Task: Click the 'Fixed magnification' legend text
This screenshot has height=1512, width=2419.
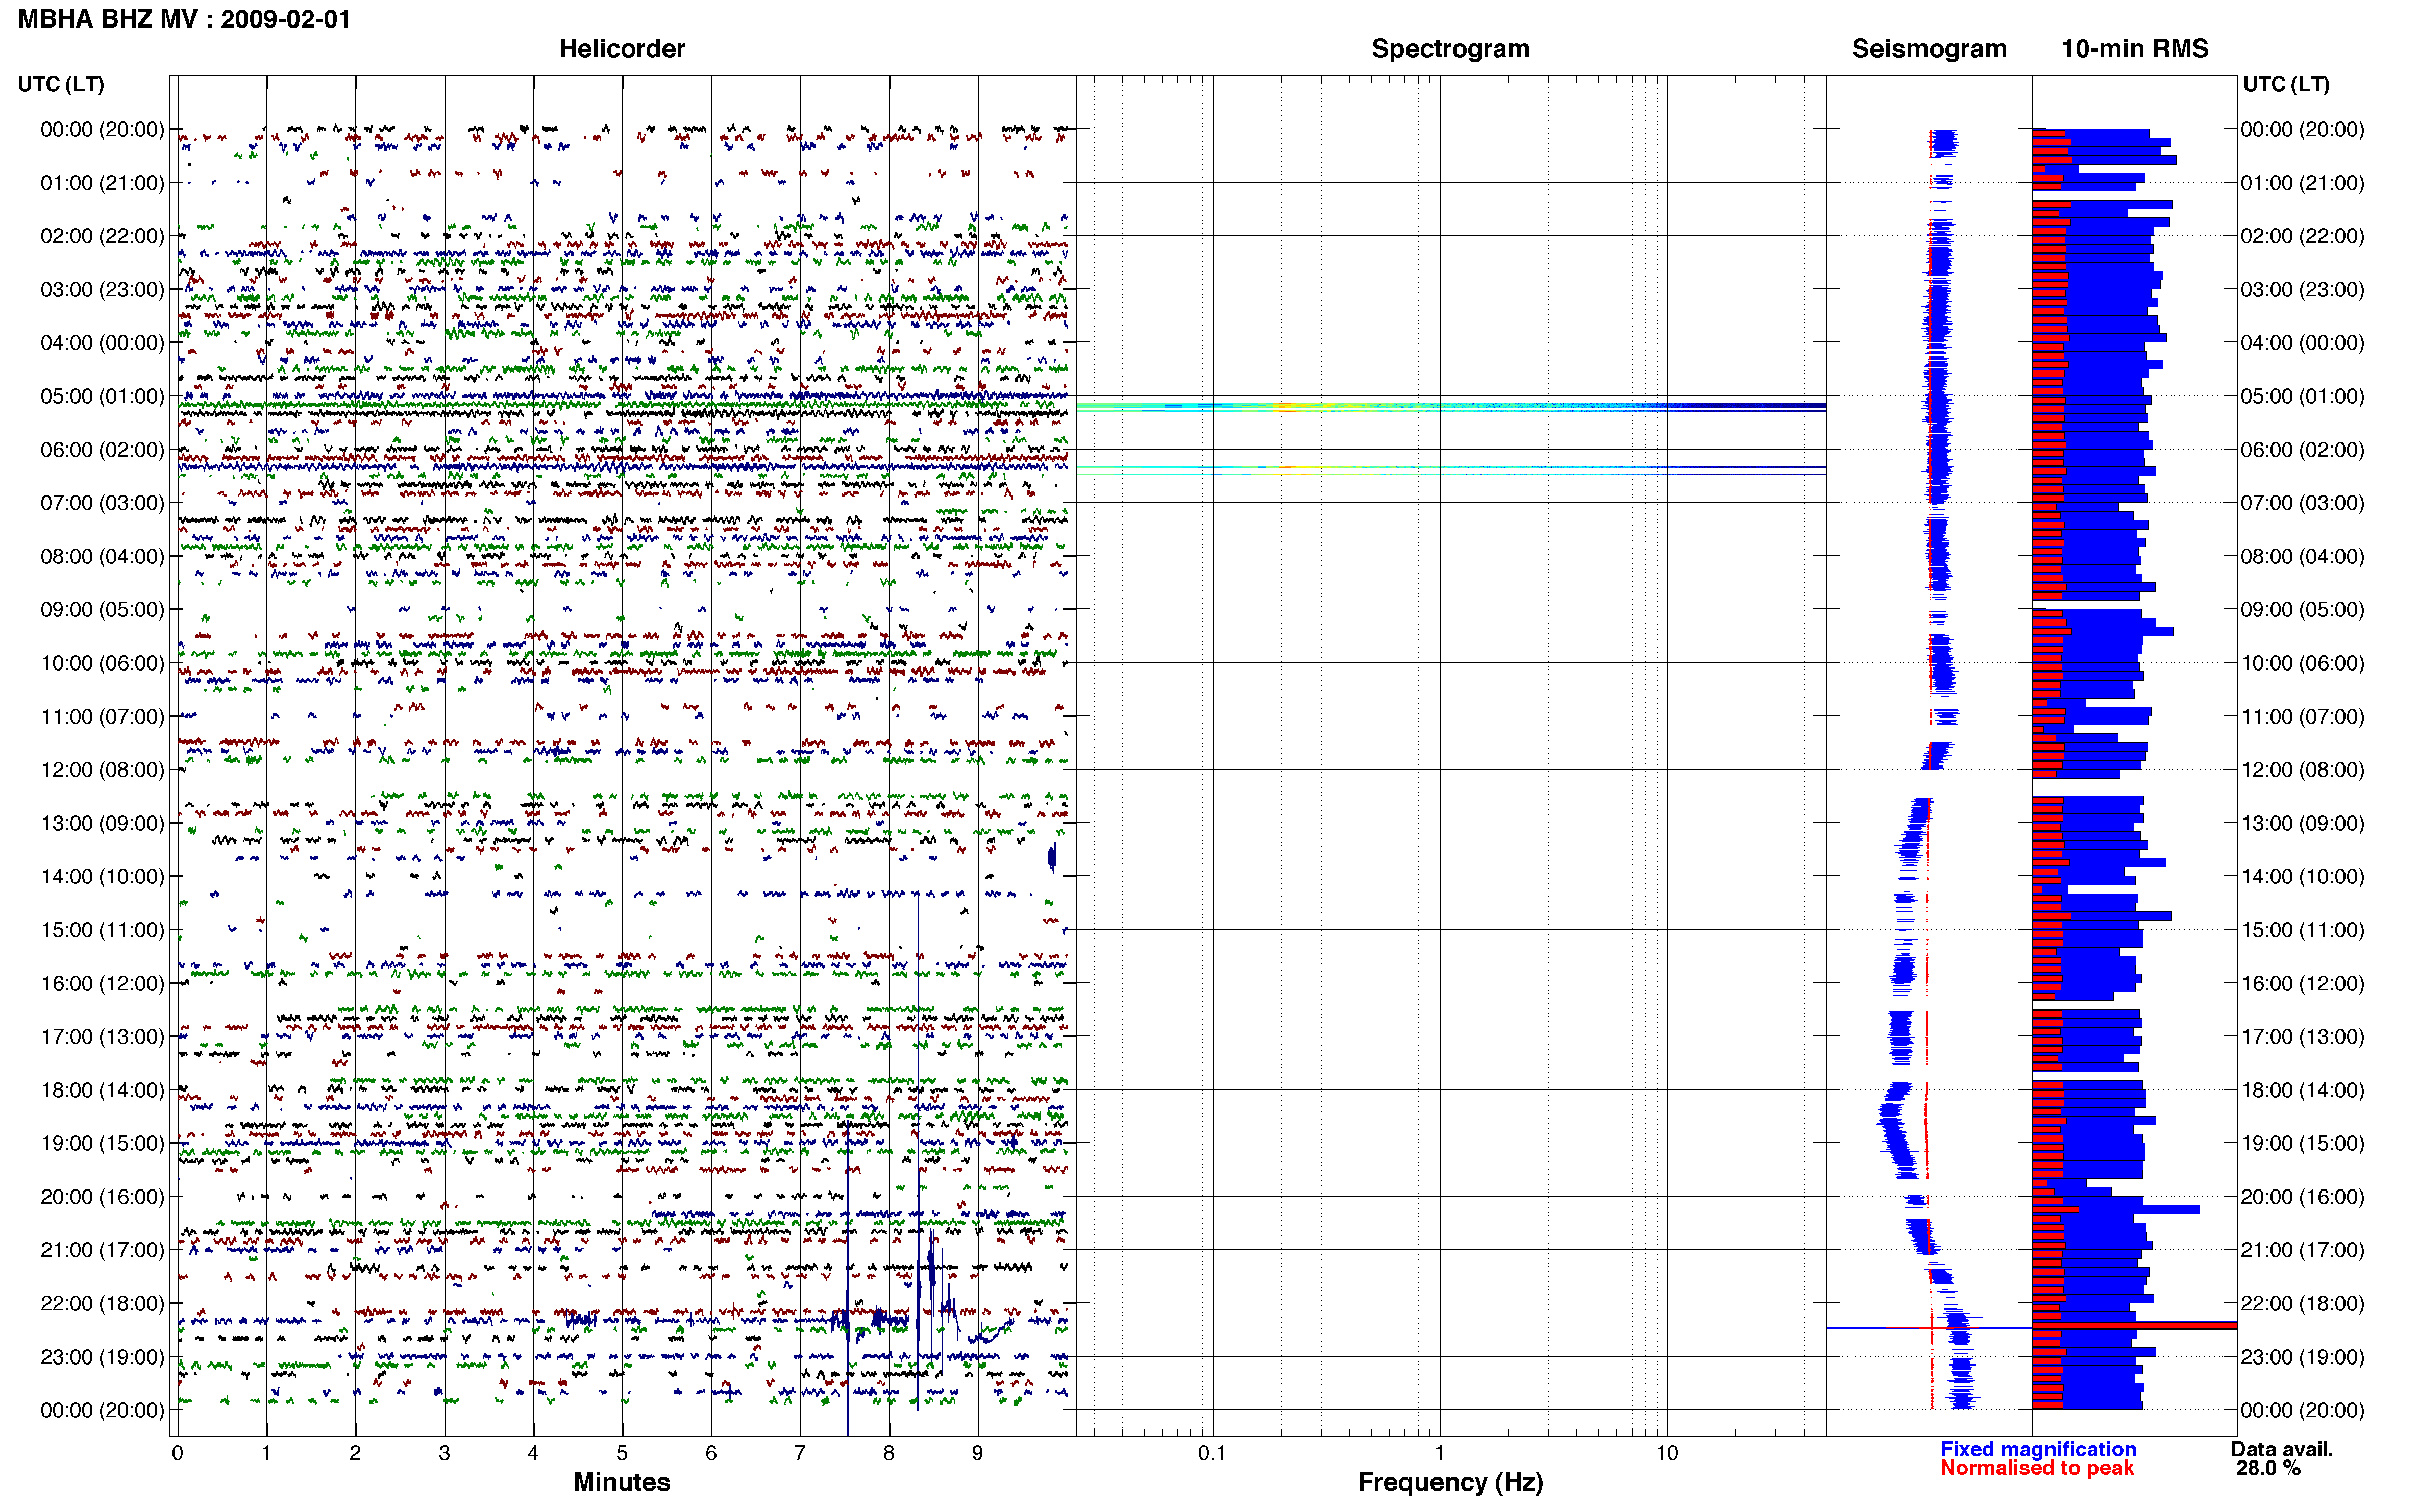Action: tap(2038, 1449)
